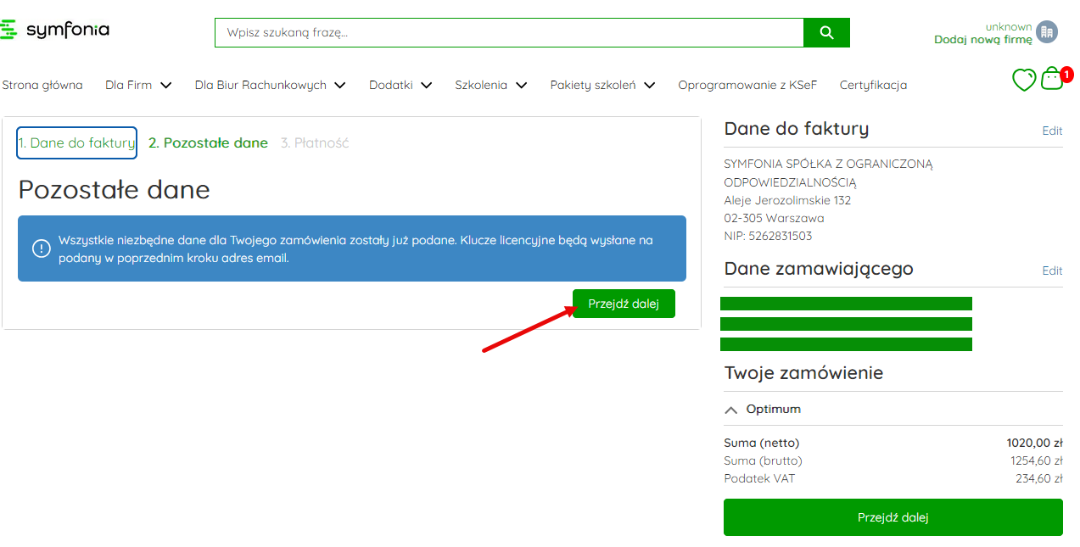Edit the Dane zamawiającego section

(x=1052, y=271)
